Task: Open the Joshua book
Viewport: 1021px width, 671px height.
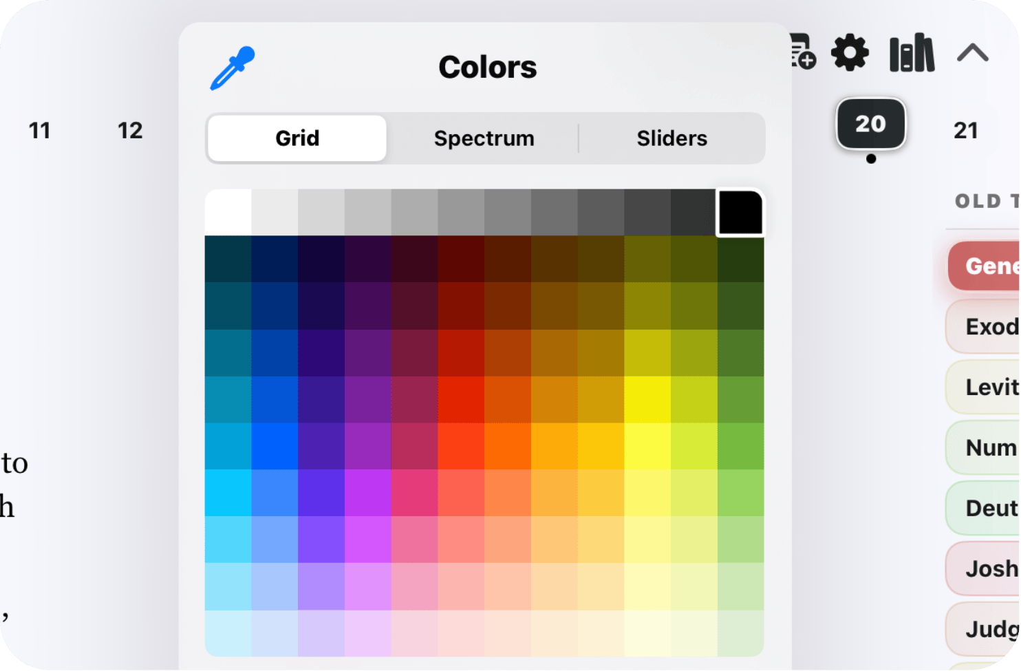Action: 987,568
